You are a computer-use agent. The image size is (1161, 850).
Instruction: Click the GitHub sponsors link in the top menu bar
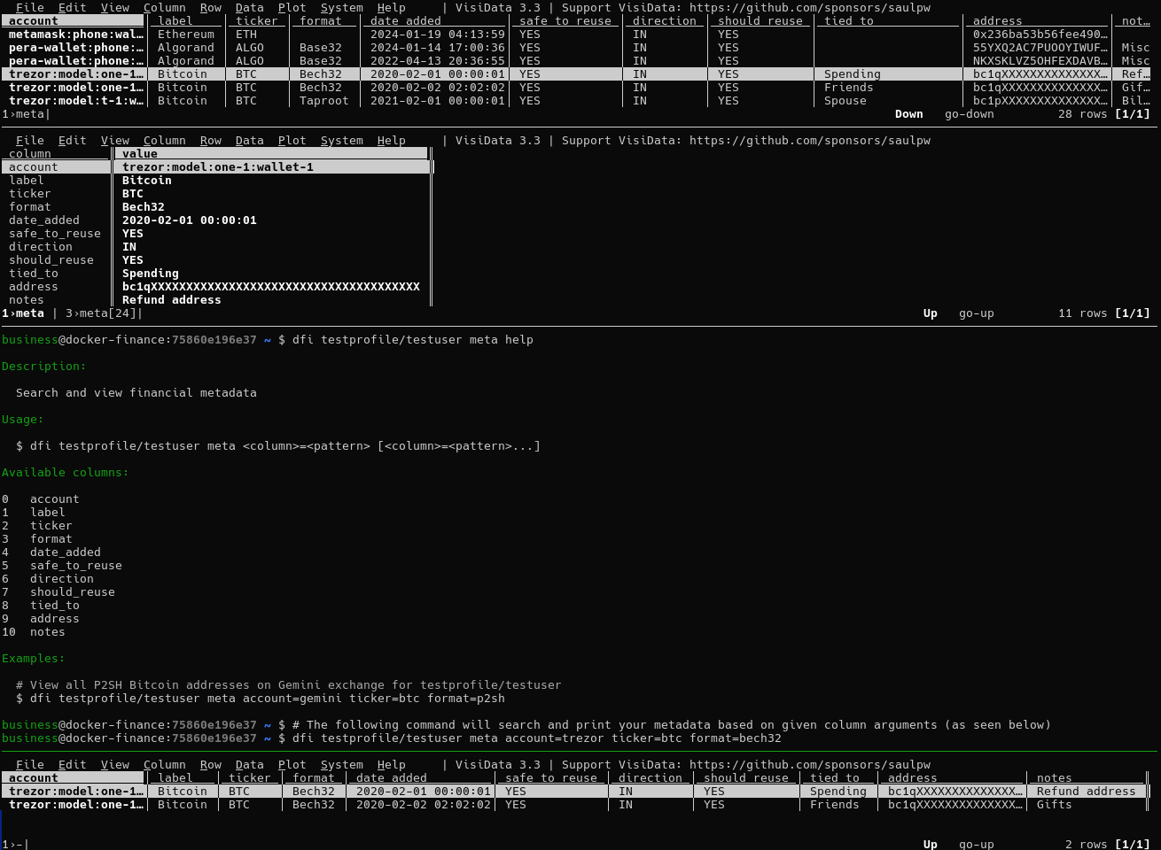click(x=809, y=7)
